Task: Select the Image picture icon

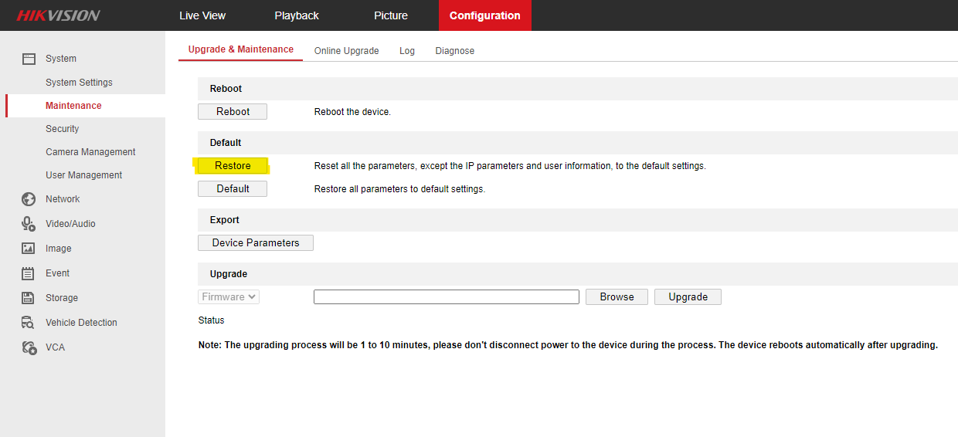Action: [x=29, y=249]
